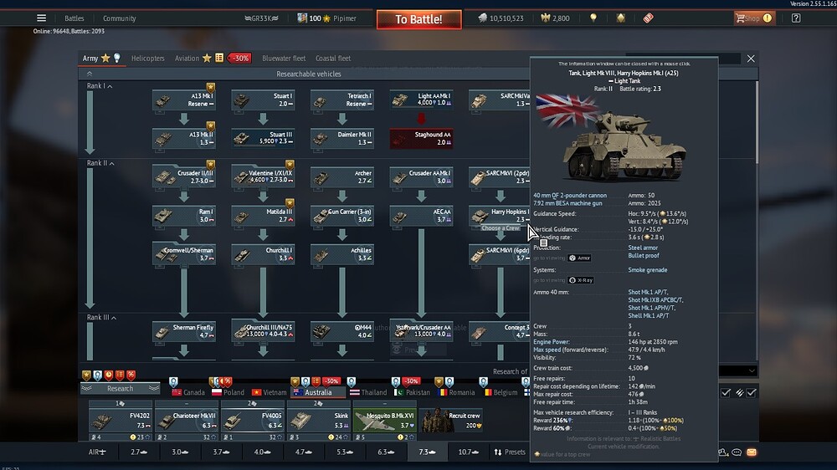Switch to the Coastal fleet tab
This screenshot has width=837, height=470.
tap(333, 59)
